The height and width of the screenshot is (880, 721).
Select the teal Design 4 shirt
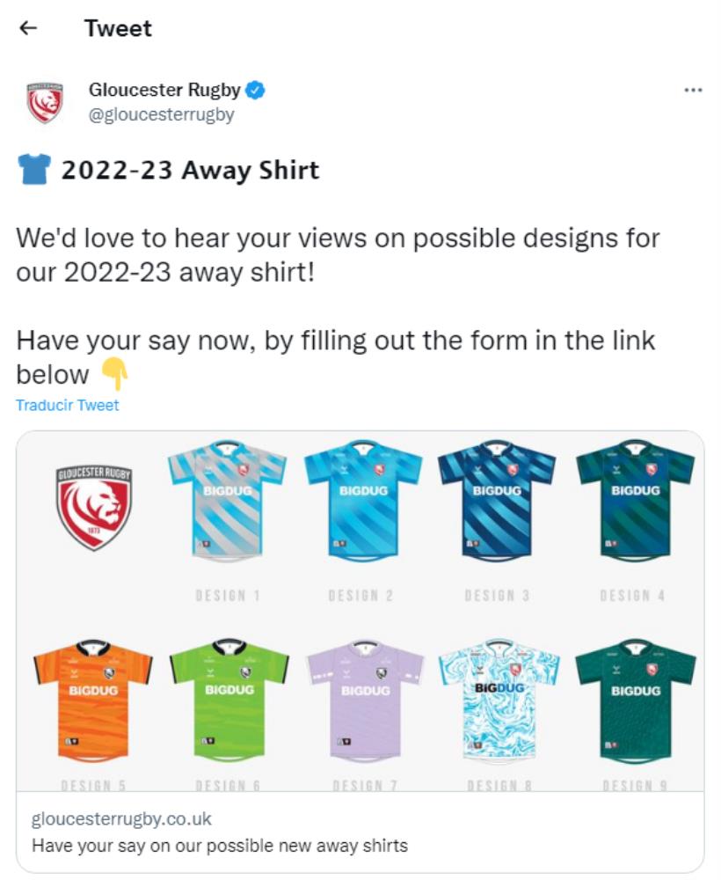click(x=635, y=498)
